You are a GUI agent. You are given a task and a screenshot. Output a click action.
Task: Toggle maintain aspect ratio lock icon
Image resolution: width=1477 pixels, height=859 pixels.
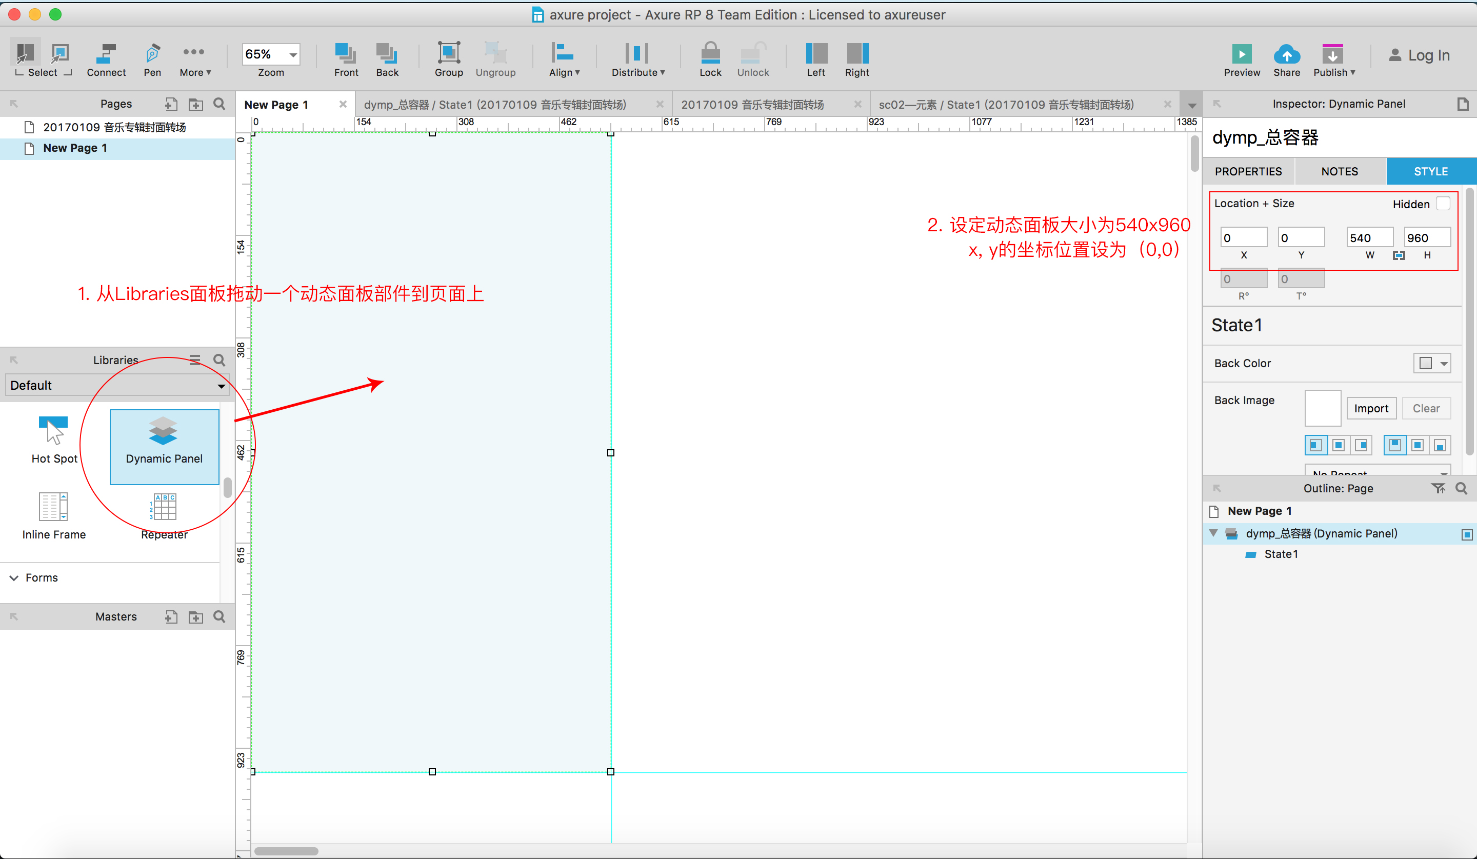(x=1399, y=255)
